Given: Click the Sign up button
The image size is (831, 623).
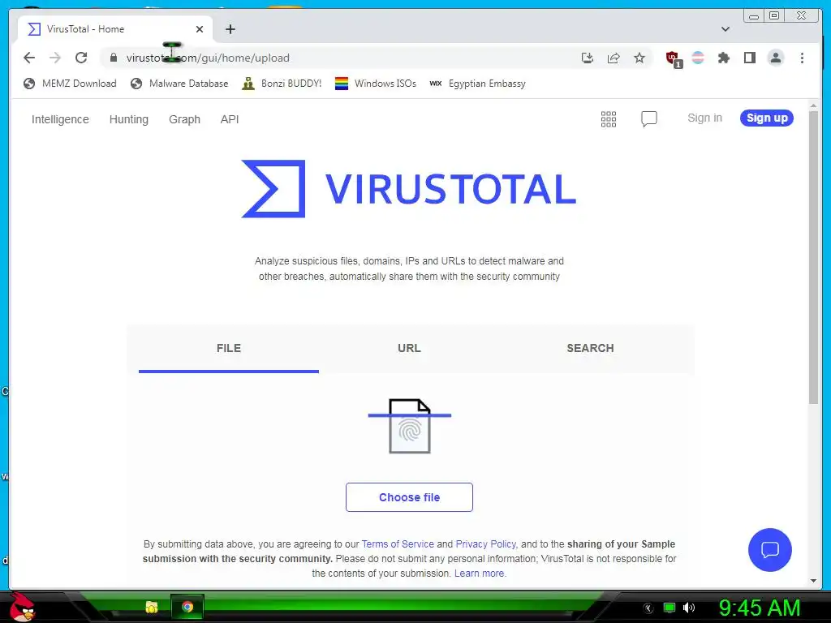Looking at the screenshot, I should [766, 118].
